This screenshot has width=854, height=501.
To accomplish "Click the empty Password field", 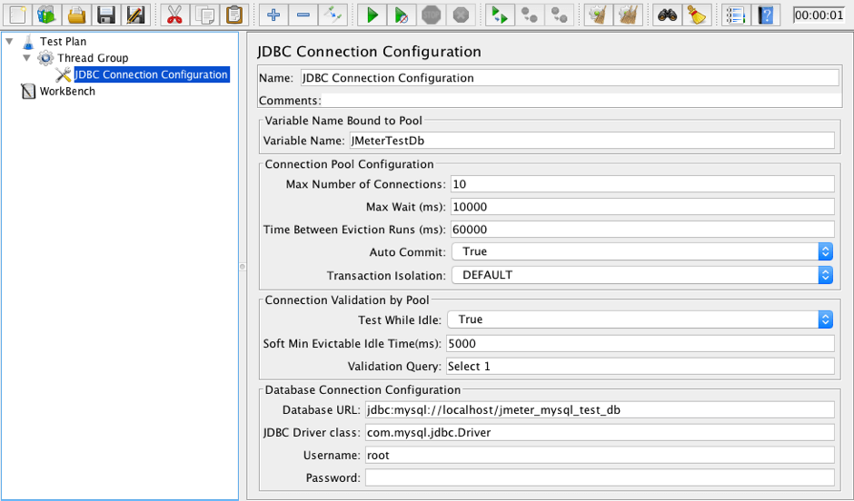I will pos(600,477).
